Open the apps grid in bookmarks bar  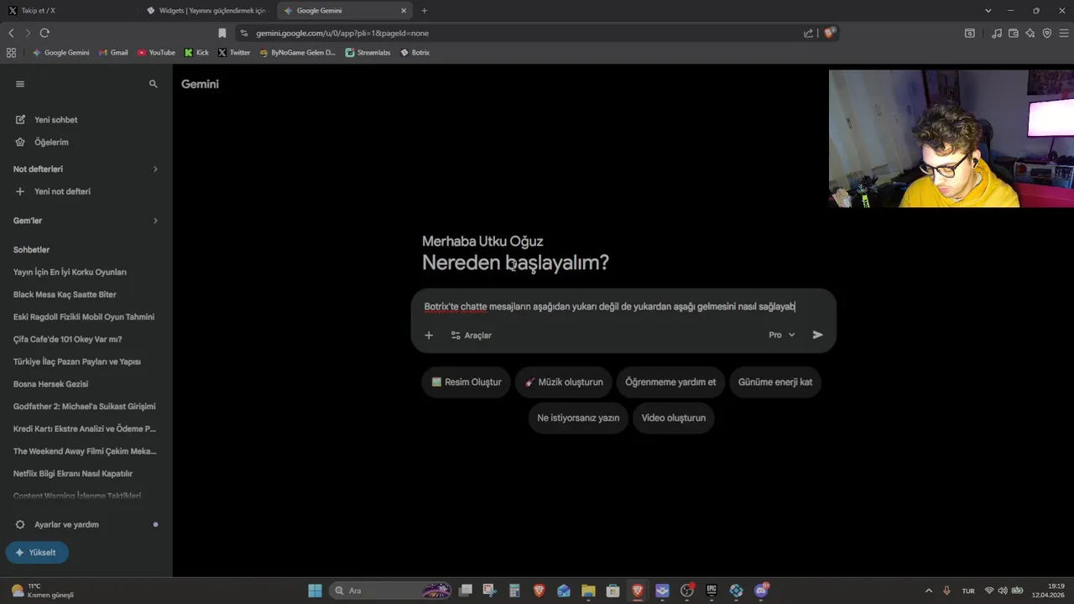11,52
